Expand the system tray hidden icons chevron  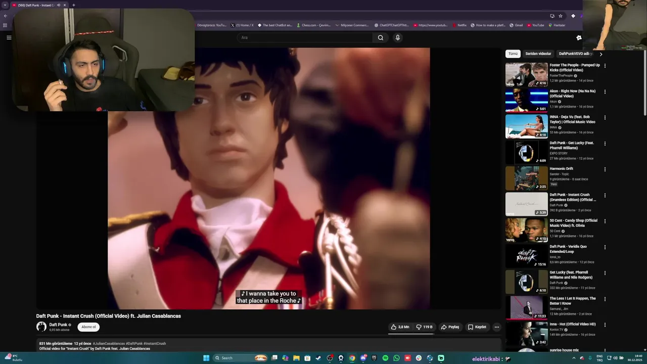point(574,358)
